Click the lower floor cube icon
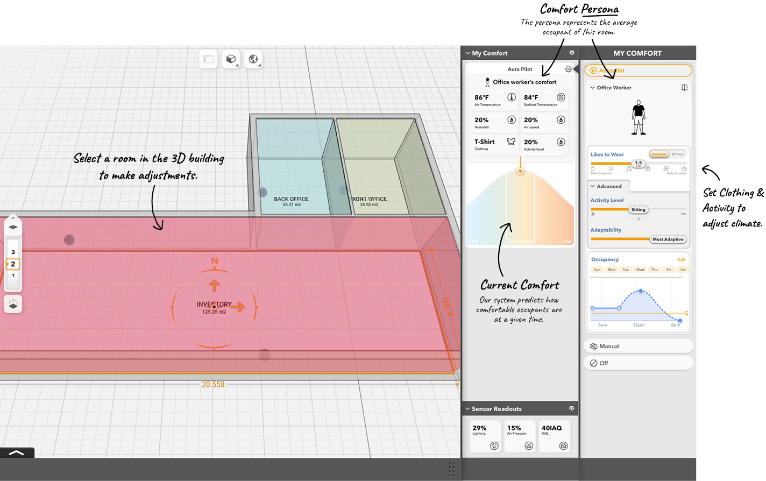 tap(13, 304)
